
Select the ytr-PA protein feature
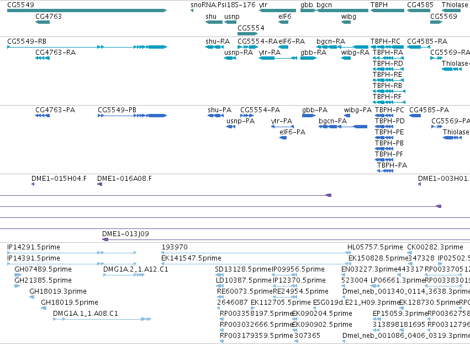(x=282, y=127)
